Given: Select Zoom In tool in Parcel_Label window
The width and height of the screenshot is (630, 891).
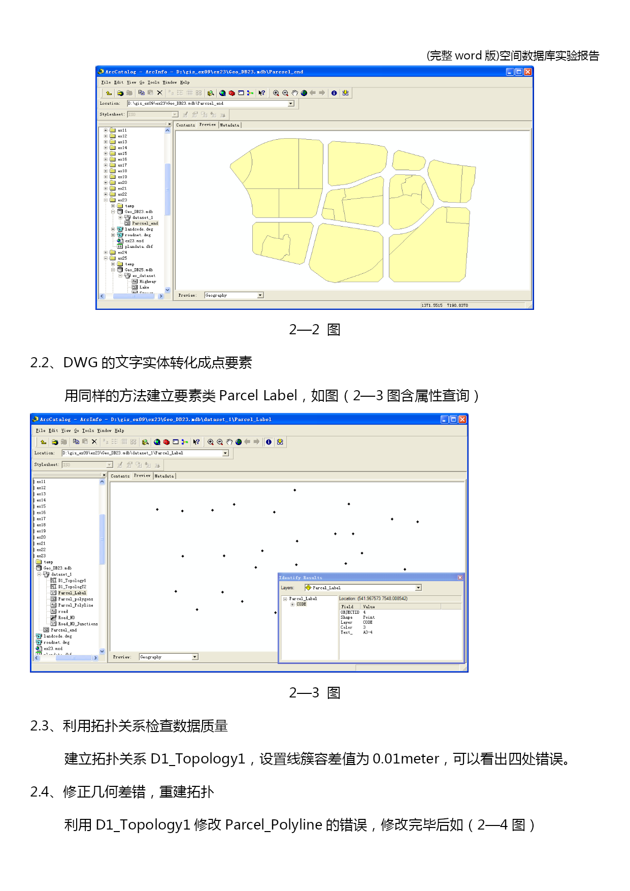Looking at the screenshot, I should click(x=210, y=442).
